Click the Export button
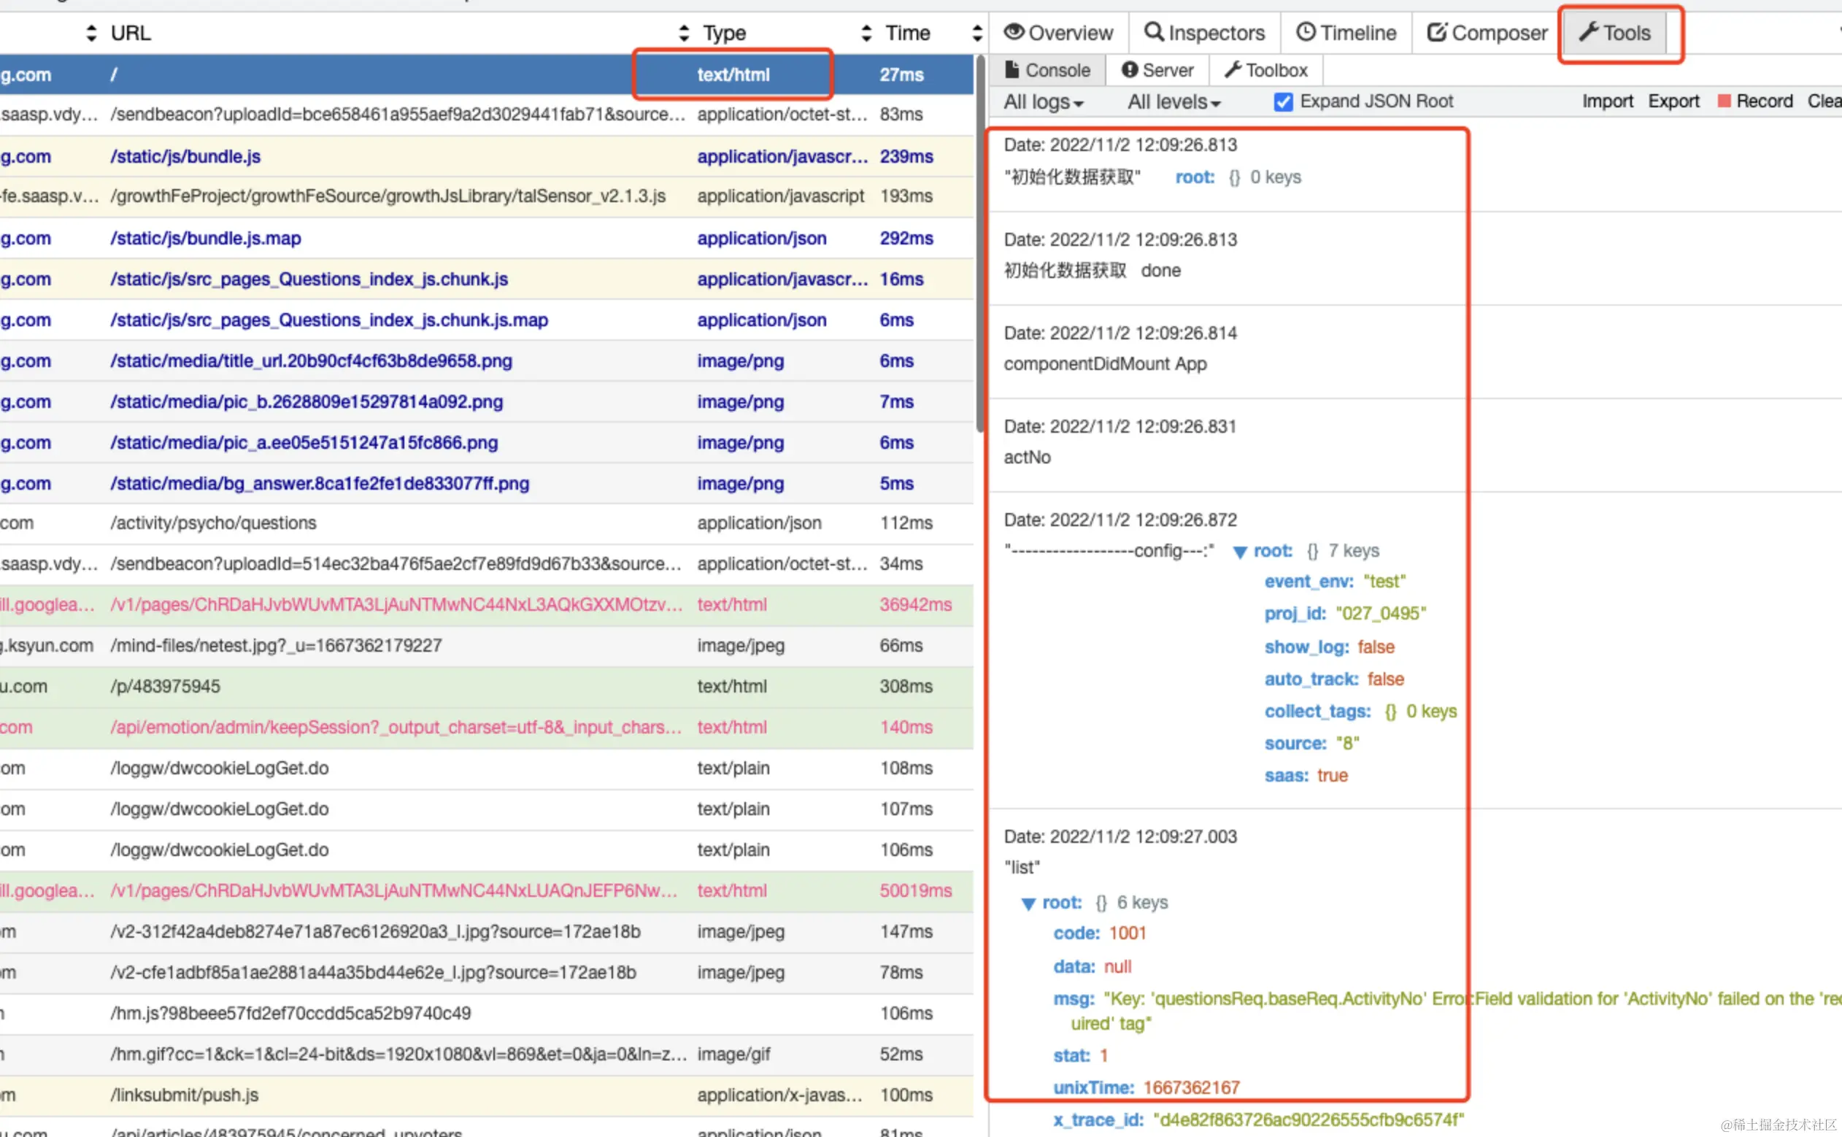 click(x=1673, y=101)
